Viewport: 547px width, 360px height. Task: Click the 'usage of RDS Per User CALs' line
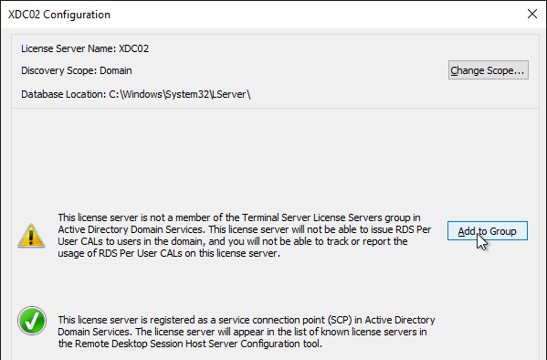coord(169,253)
